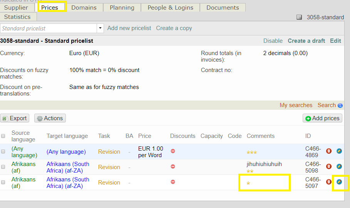
Task: Check the box for the (Any language) row
Action: tap(3, 152)
